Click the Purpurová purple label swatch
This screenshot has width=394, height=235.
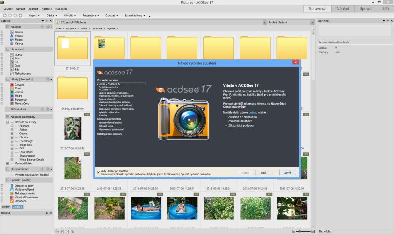[x=12, y=100]
